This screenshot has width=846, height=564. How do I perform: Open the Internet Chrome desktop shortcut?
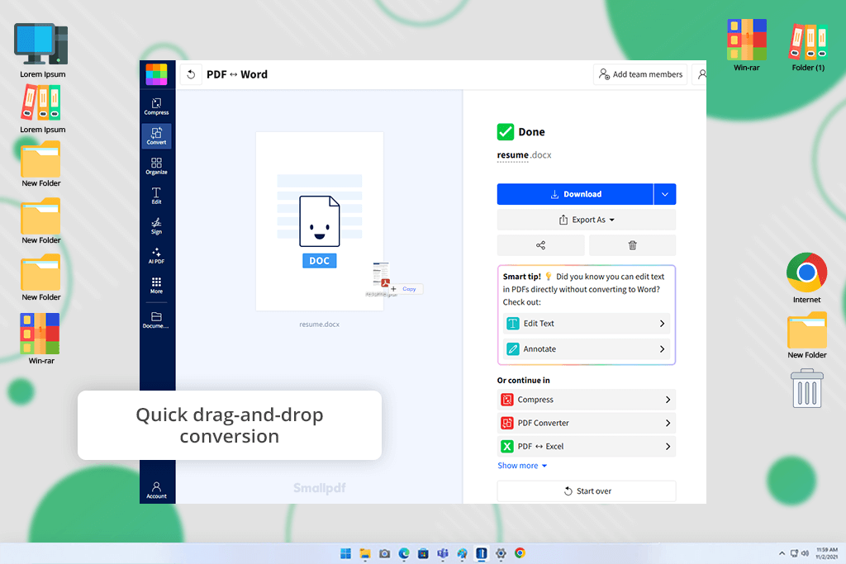point(806,277)
